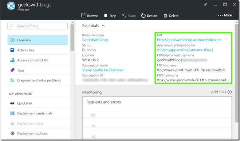The image size is (240, 141).
Task: Click the Quickstart cloud icon
Action: click(x=12, y=103)
